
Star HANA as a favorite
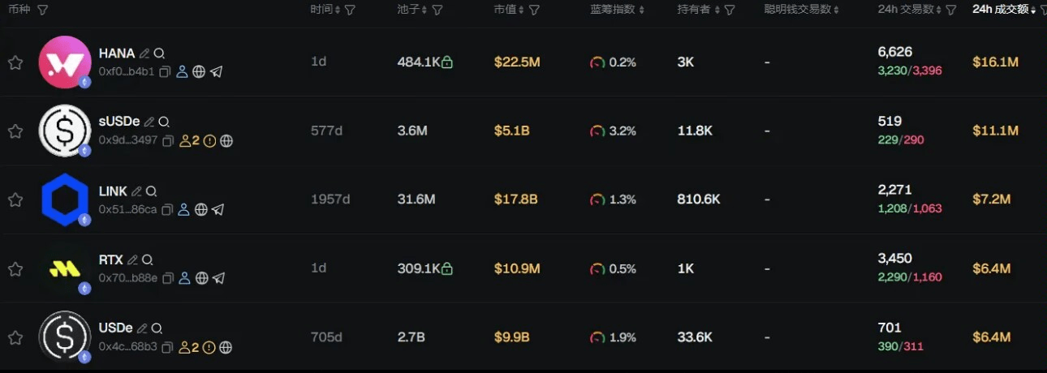pos(15,63)
